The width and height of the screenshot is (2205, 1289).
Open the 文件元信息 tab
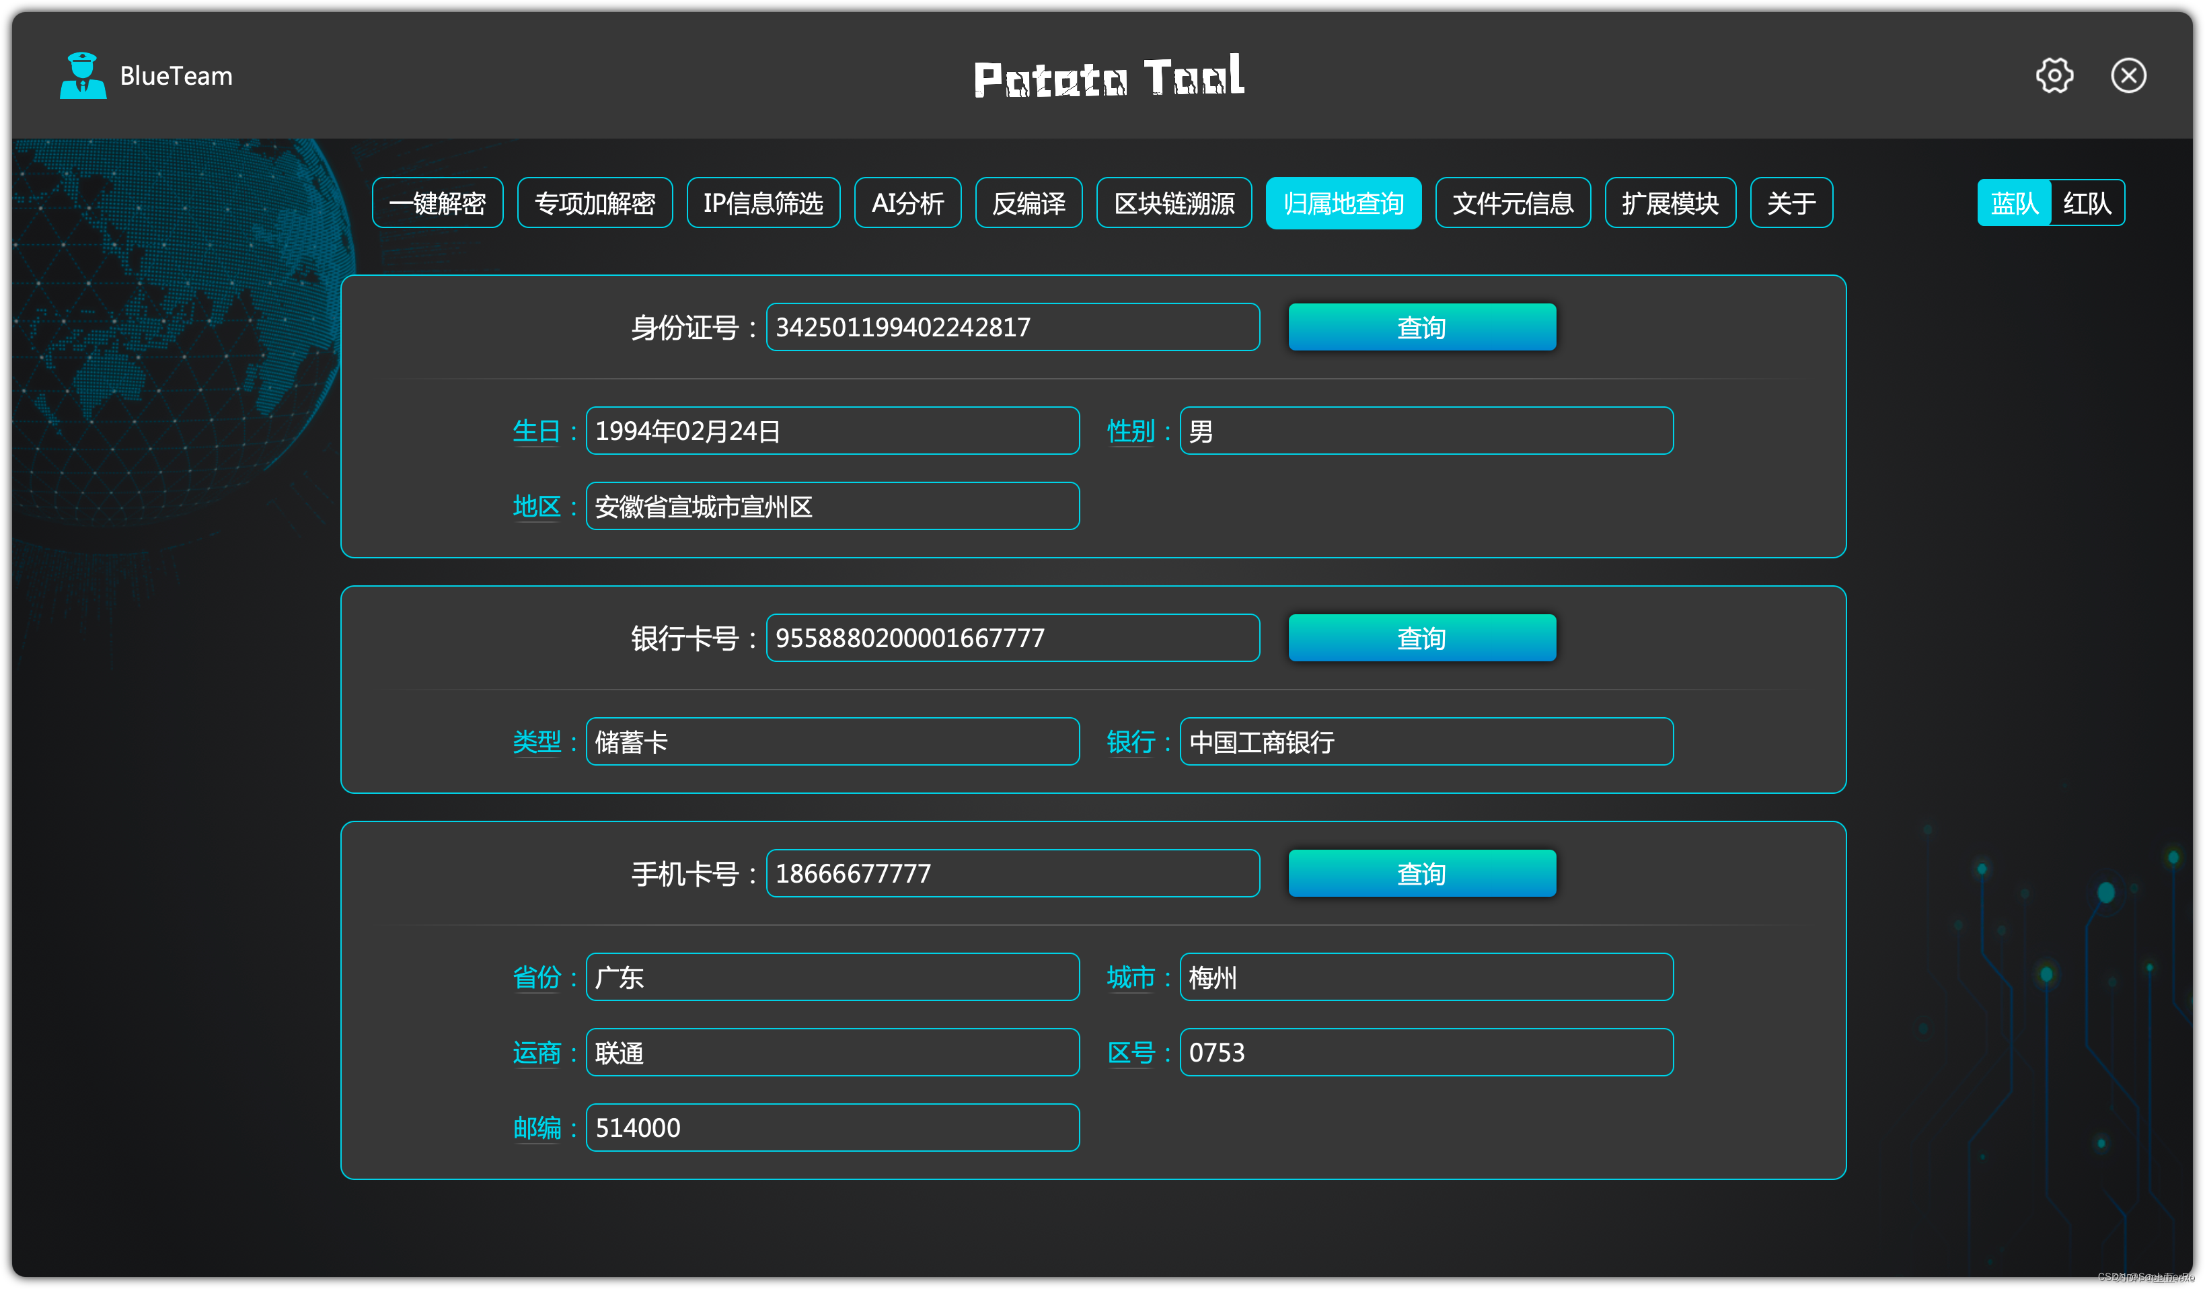[1512, 203]
